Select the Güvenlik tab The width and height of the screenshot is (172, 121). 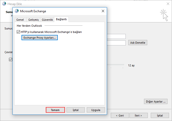[x=47, y=20]
